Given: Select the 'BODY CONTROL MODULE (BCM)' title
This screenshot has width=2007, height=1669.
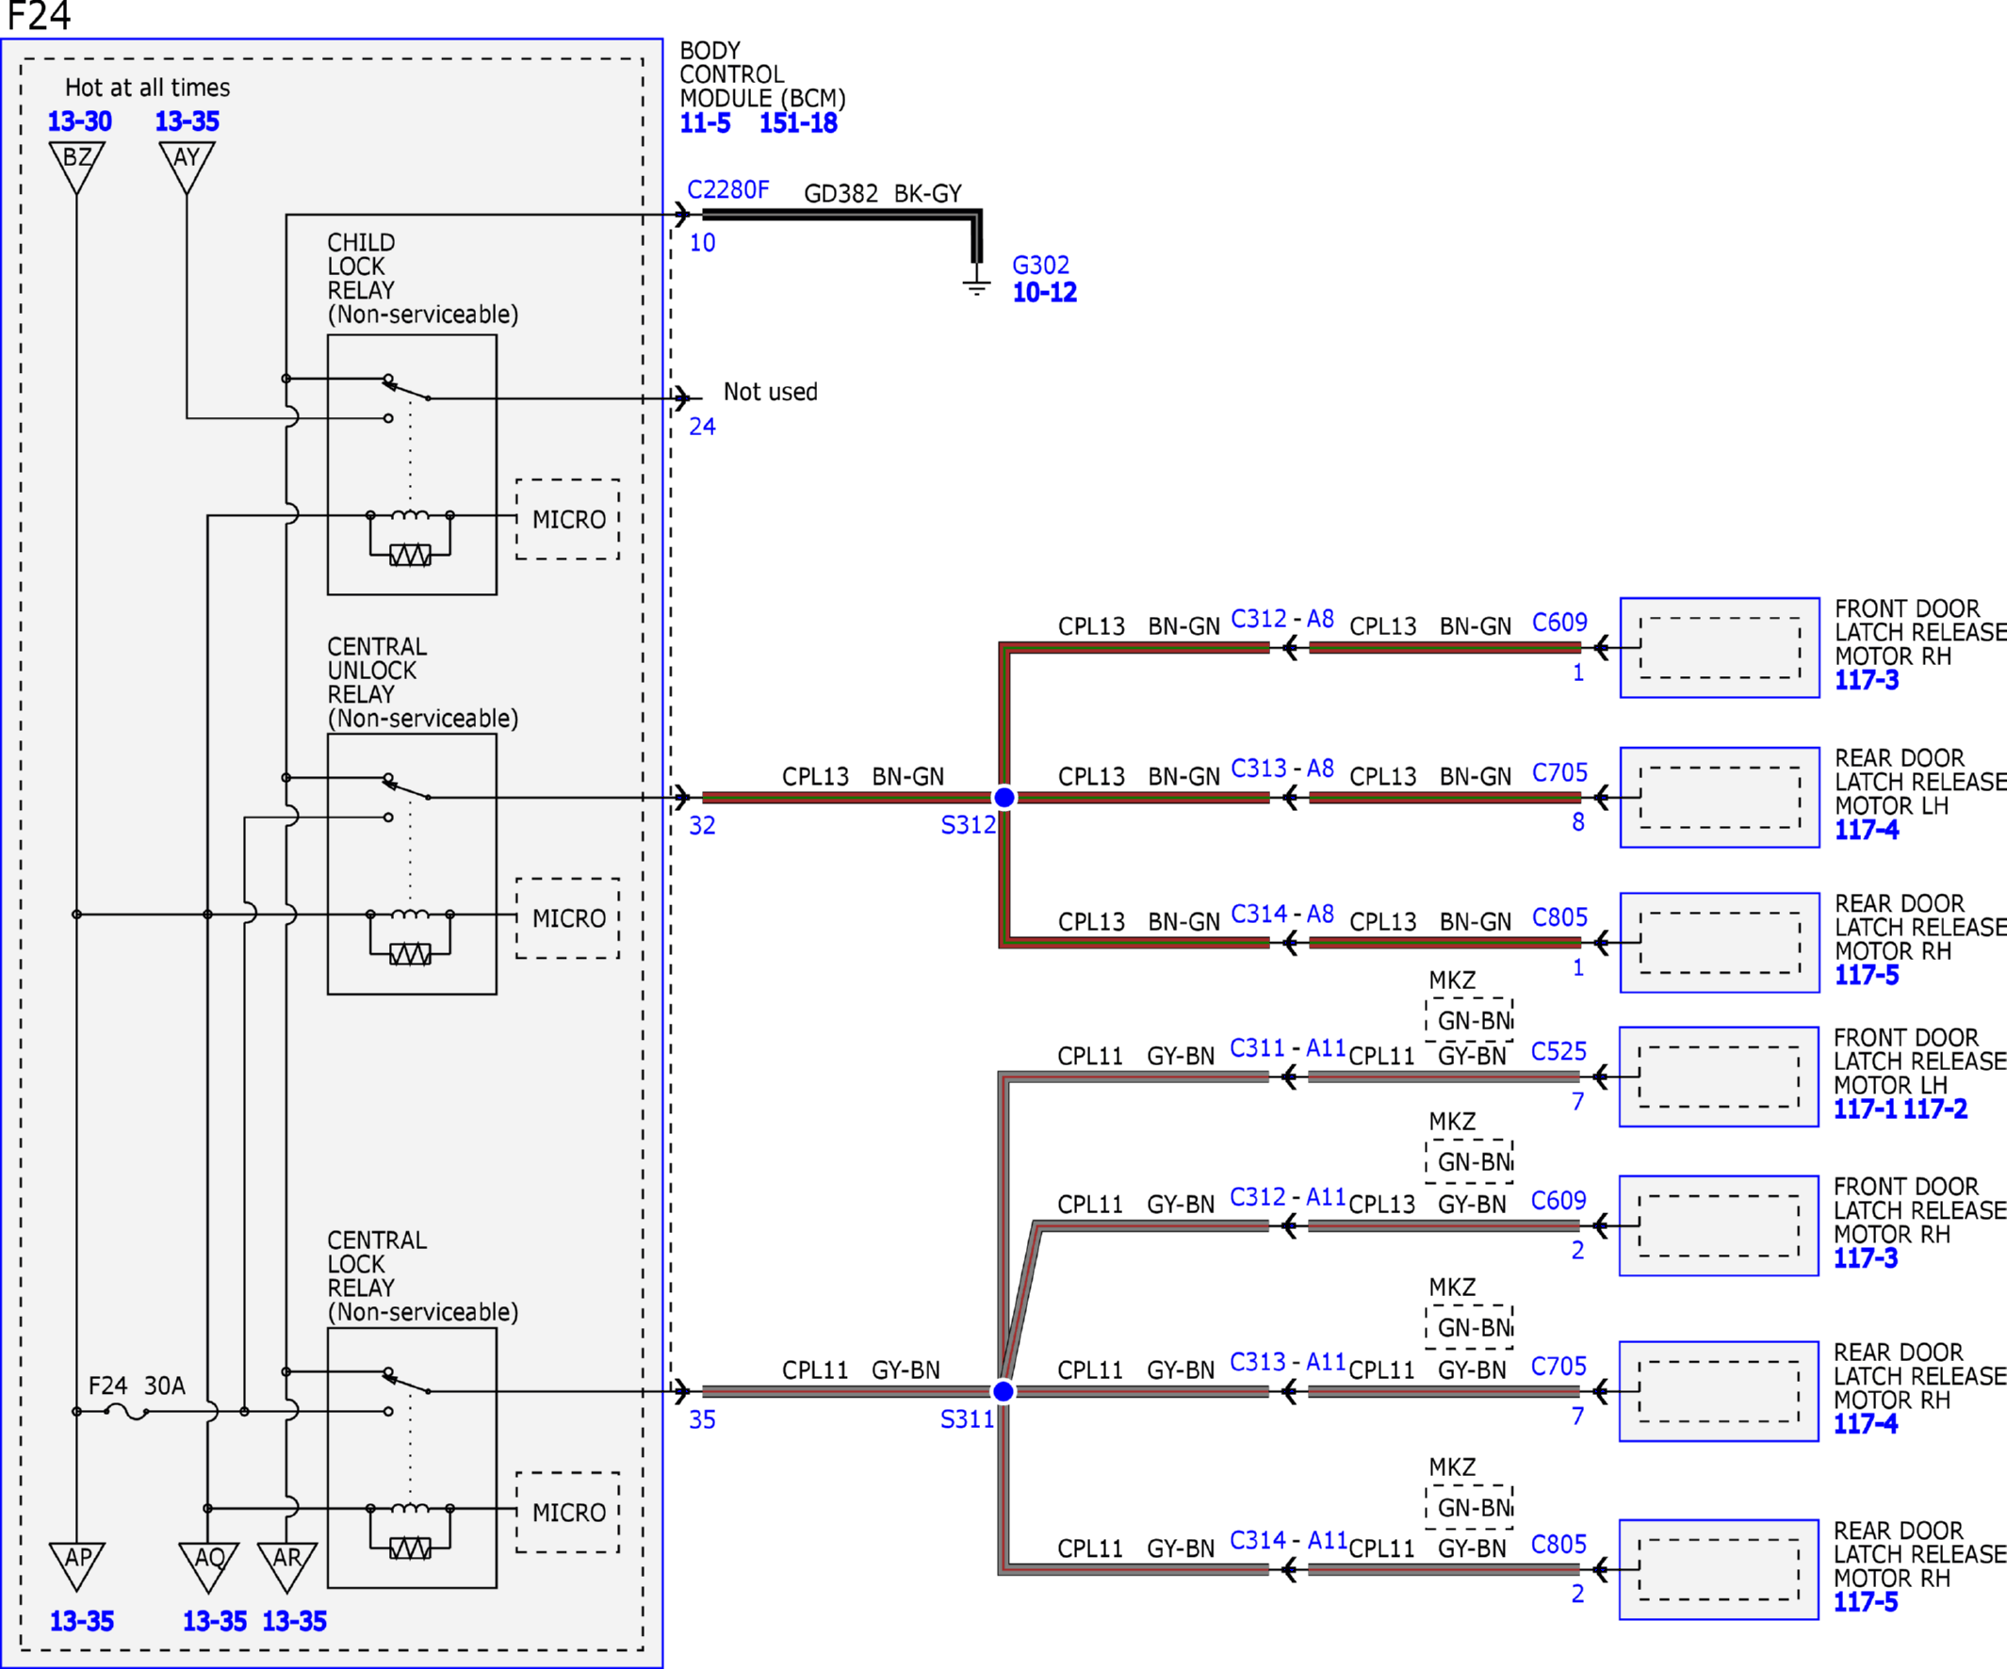Looking at the screenshot, I should point(761,74).
